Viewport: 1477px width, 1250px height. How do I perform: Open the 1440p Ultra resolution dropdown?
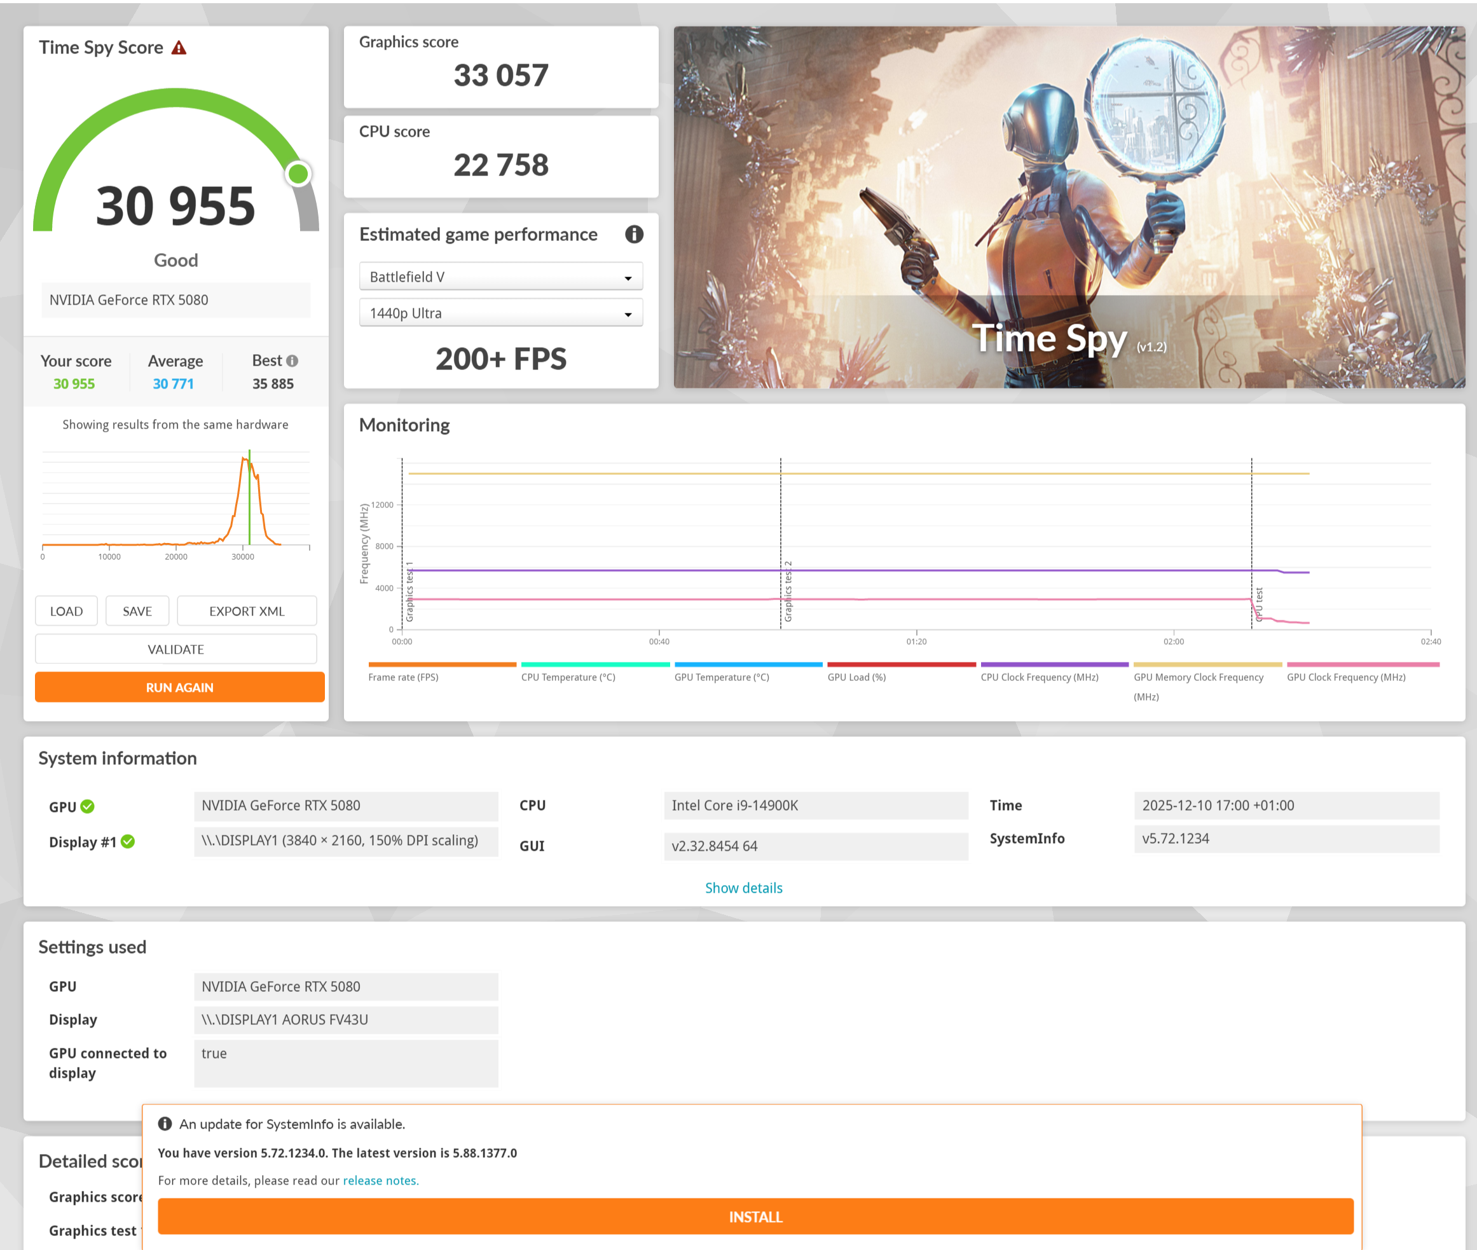[500, 313]
